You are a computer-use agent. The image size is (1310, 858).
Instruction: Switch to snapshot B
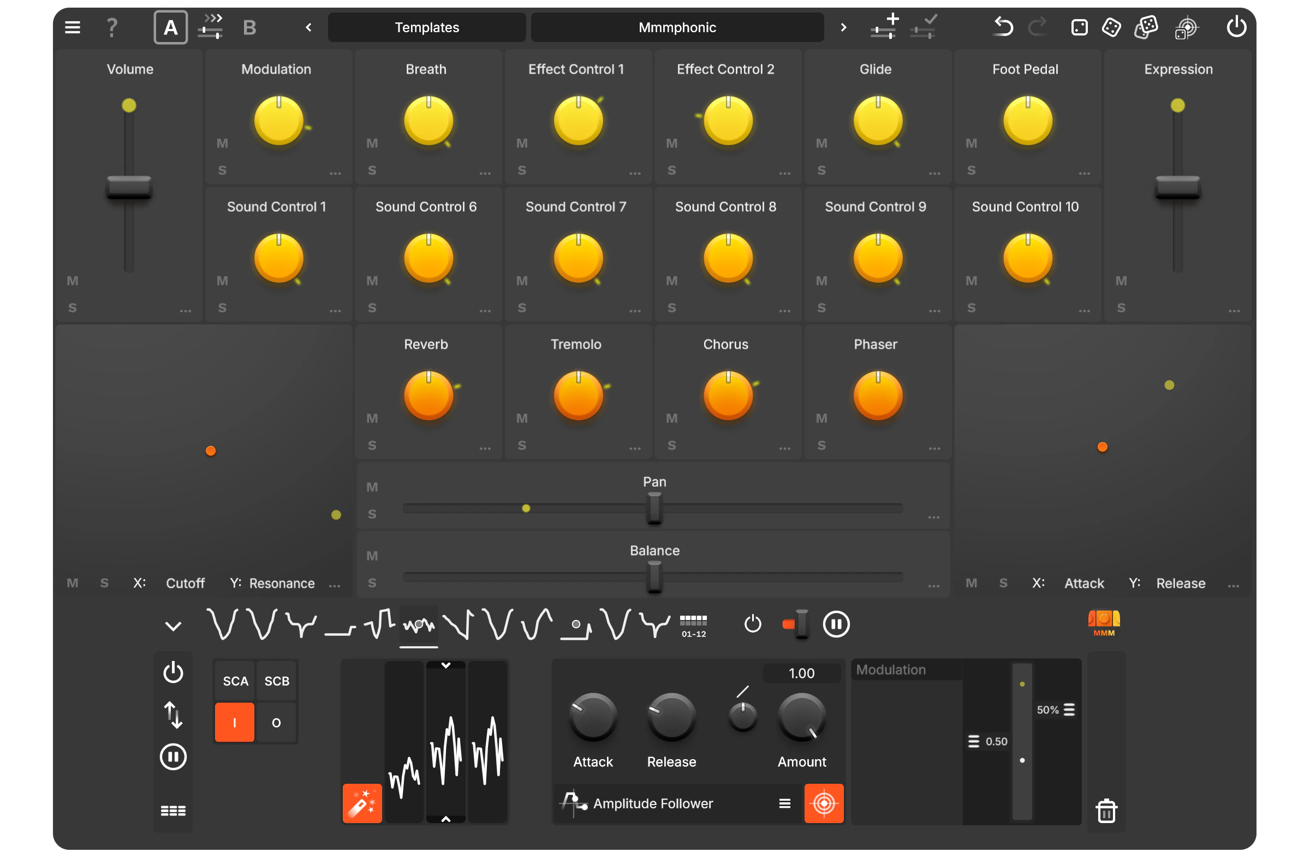pyautogui.click(x=249, y=27)
